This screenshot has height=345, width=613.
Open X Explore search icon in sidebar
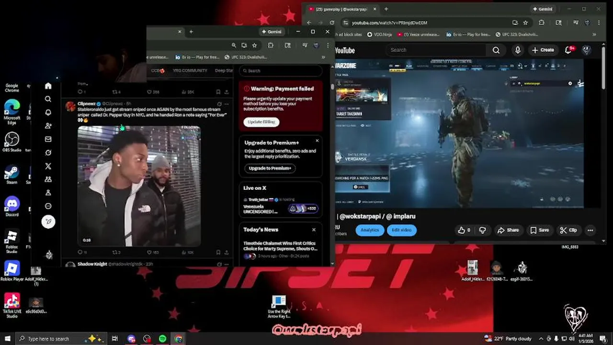[48, 99]
